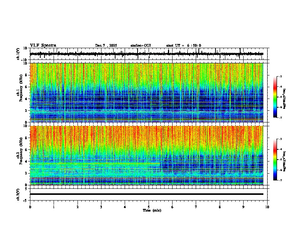Click the time axis tick label '0'
Screen dimensions: 301x232
30,207
